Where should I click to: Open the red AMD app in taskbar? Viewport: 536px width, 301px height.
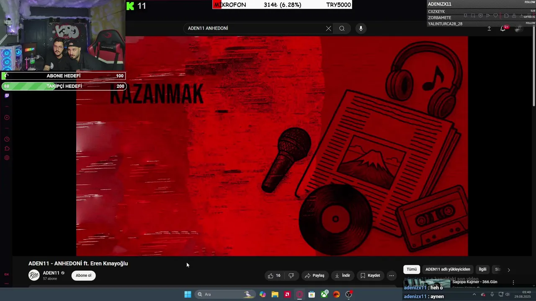pos(287,294)
